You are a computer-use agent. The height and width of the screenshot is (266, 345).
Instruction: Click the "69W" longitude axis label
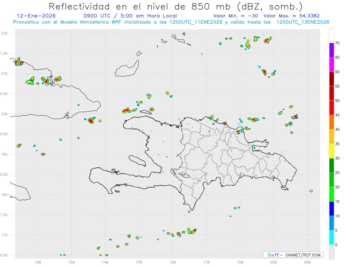click(273, 262)
